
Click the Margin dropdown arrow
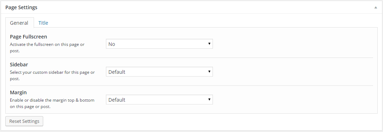(209, 100)
